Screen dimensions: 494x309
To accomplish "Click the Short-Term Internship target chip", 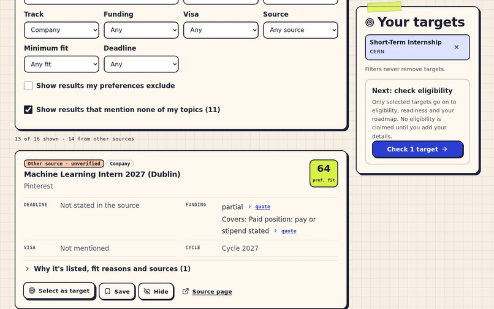I will point(417,47).
